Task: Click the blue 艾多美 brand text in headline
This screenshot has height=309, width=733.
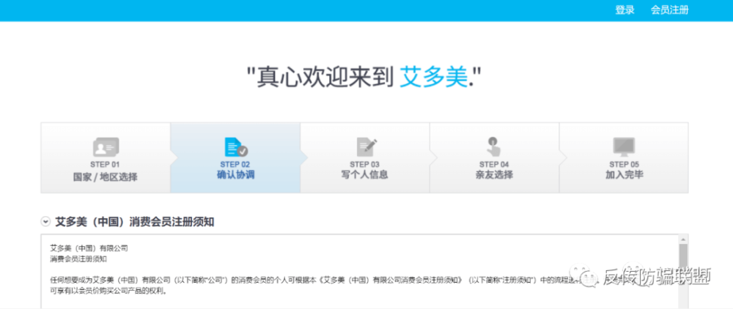Action: tap(434, 77)
